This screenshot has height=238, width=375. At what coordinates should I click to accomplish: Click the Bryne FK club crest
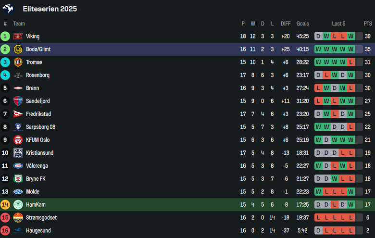click(18, 179)
